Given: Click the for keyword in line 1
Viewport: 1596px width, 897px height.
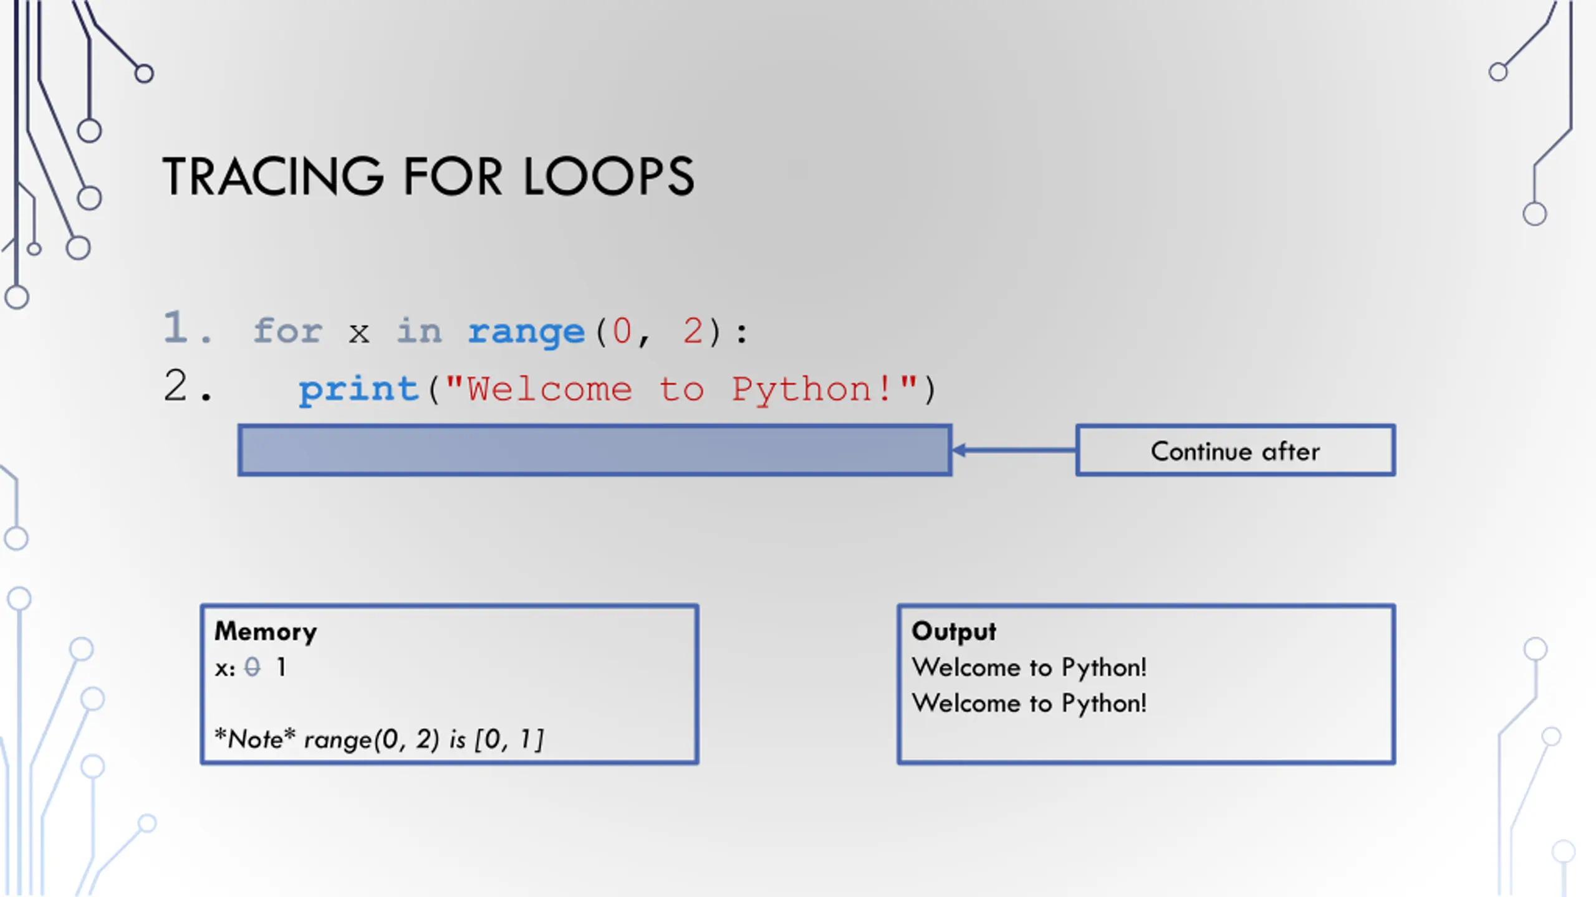Looking at the screenshot, I should click(288, 330).
